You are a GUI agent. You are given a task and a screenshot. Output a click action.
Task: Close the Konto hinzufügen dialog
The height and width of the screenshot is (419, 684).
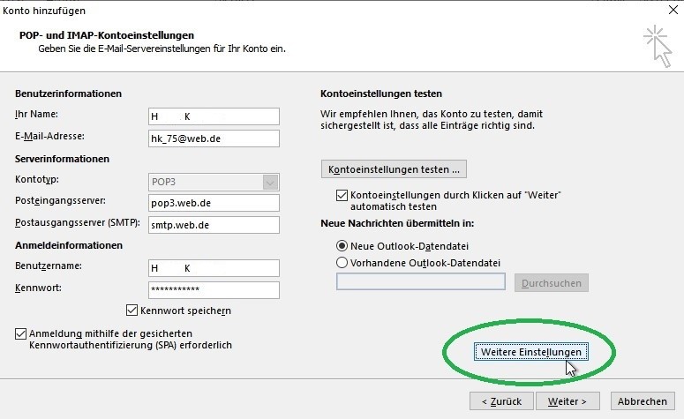coord(673,10)
